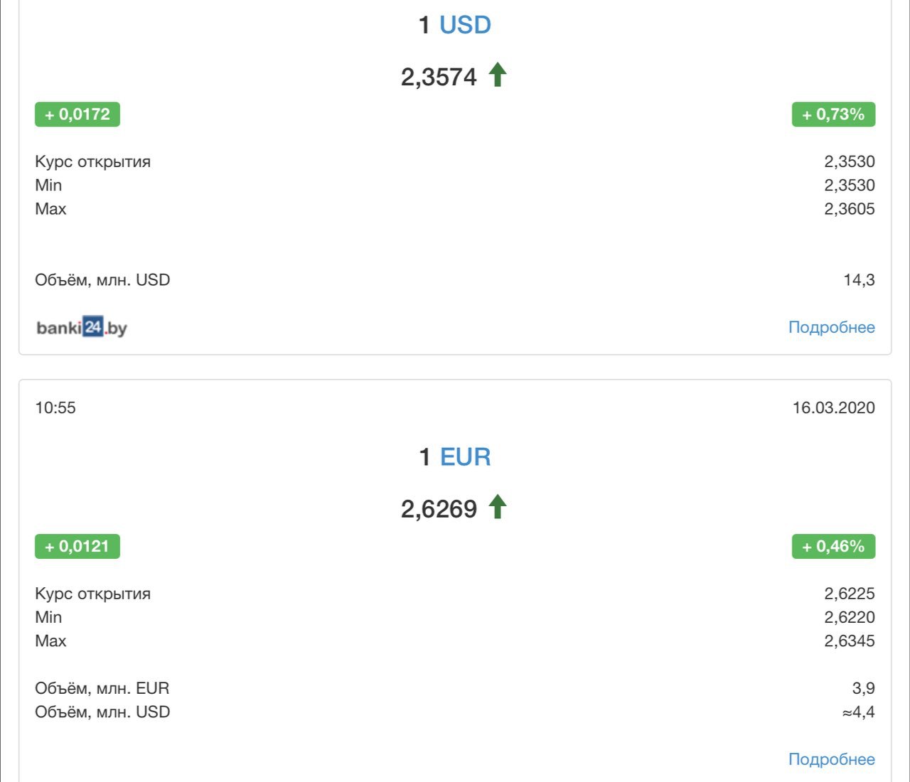Screen dimensions: 910x782
Task: Click the EUR Курс открытия value 2,6225
Action: point(850,594)
